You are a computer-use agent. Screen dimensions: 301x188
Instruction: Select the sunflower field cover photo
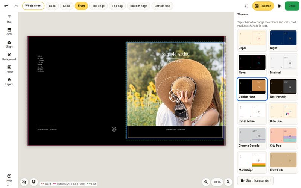pyautogui.click(x=175, y=84)
